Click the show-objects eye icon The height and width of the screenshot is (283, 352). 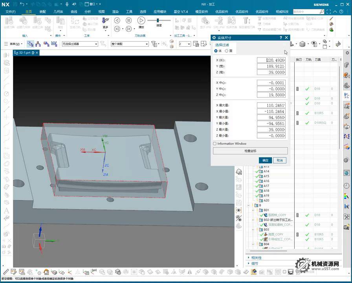[238, 210]
